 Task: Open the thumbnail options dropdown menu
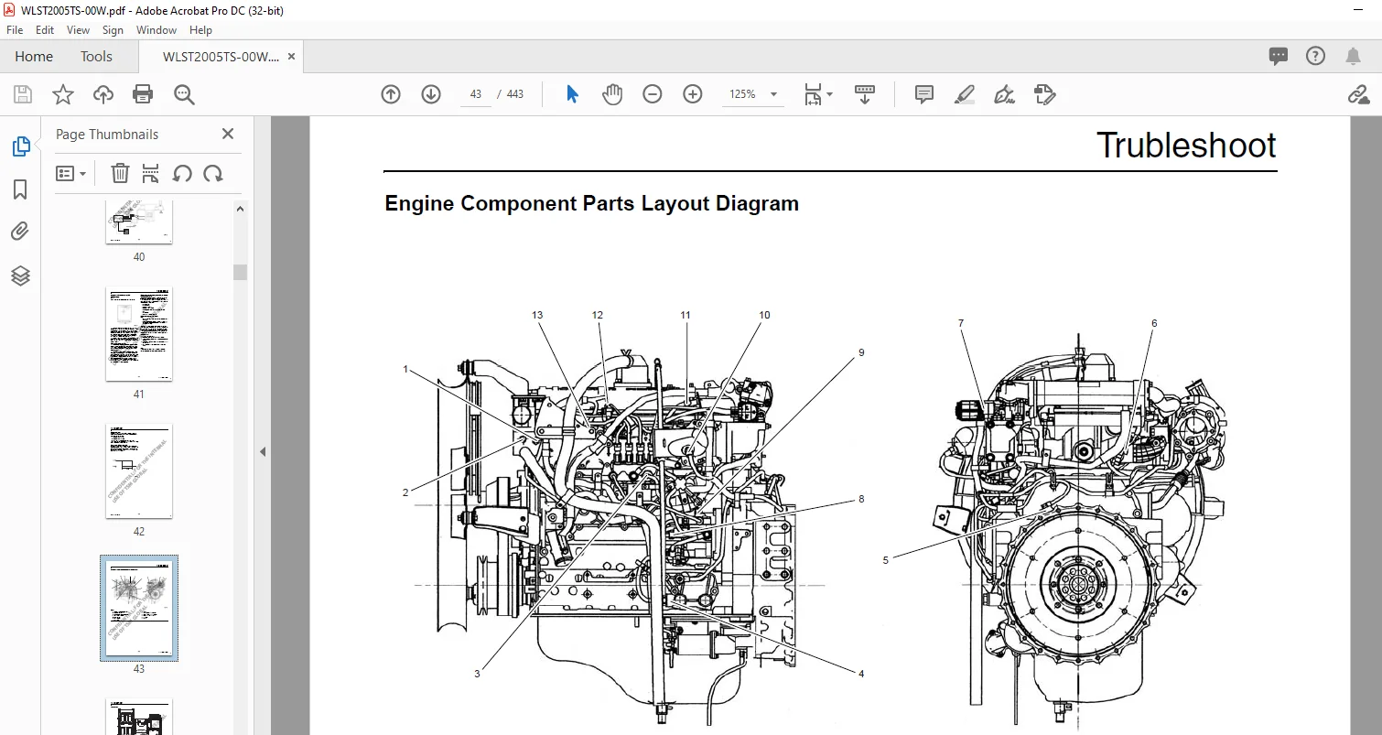click(x=71, y=173)
